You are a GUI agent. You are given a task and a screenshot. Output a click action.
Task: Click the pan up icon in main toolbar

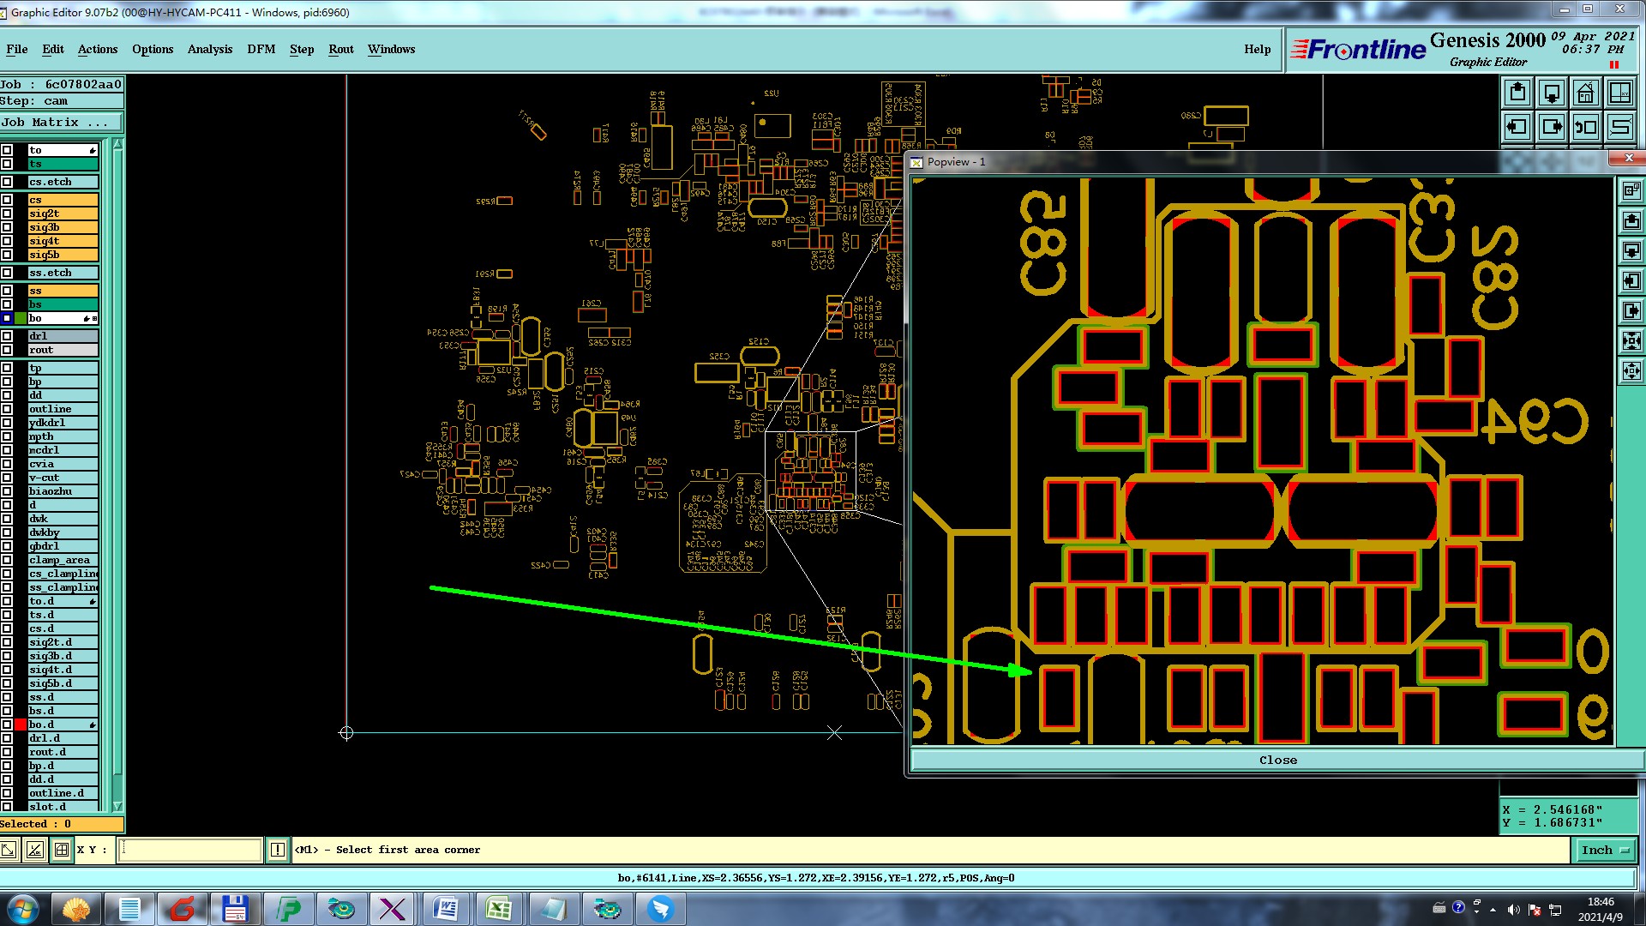tap(1517, 93)
